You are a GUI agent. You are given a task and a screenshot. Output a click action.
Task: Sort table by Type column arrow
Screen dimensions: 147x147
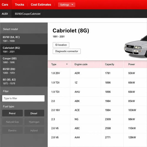67,64
